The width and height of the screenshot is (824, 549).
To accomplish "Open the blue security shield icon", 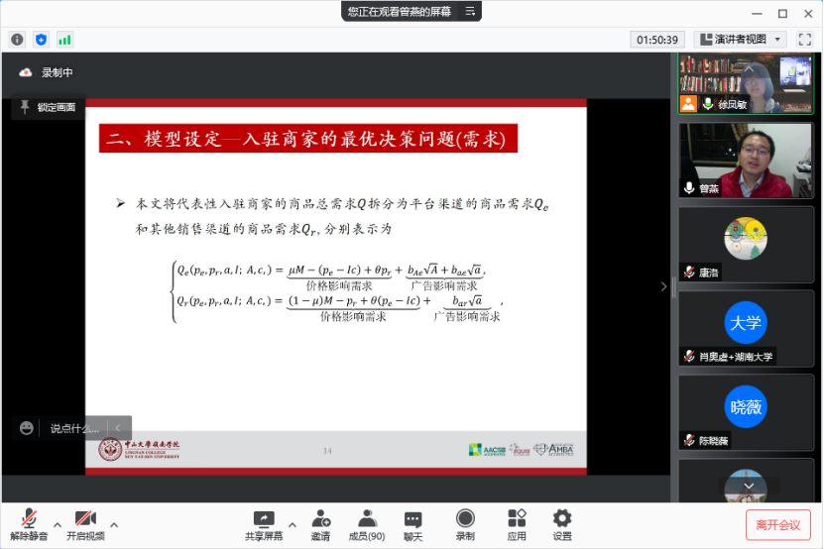I will pos(41,40).
